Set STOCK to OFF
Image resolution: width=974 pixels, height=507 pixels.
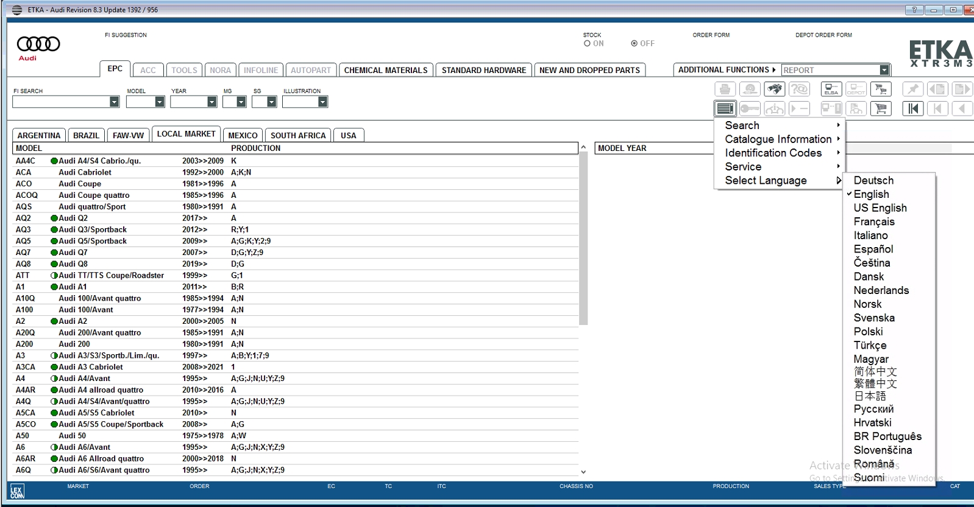coord(635,44)
